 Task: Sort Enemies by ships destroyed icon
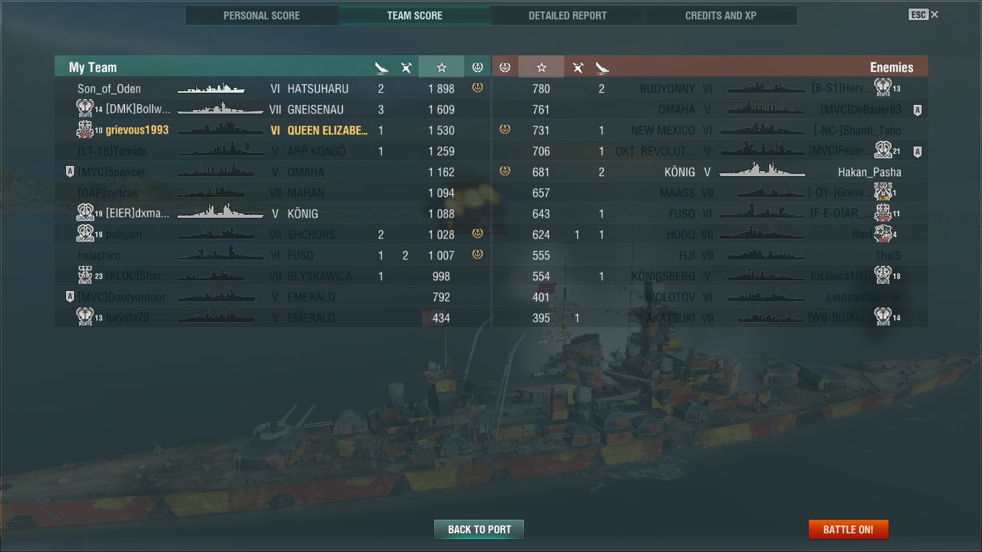tap(602, 68)
